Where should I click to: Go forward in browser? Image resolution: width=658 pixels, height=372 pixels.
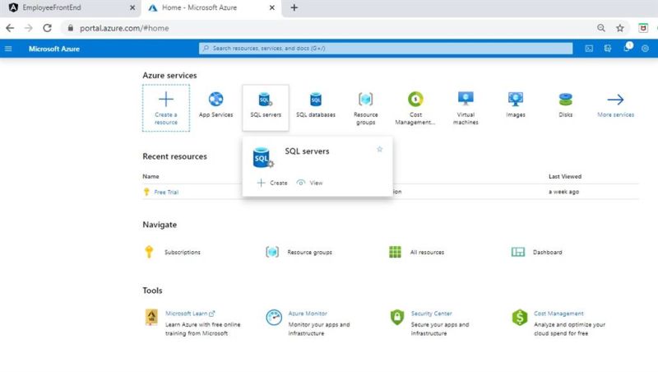pyautogui.click(x=29, y=28)
